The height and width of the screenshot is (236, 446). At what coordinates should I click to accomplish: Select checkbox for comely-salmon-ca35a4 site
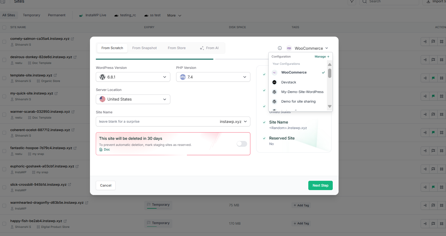4,42
